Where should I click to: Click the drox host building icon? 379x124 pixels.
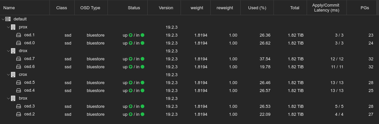[x=13, y=51]
